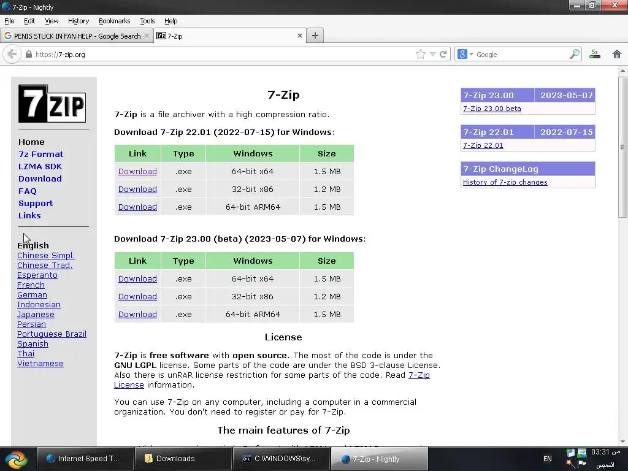
Task: Click the scrollbar down arrow
Action: [x=622, y=441]
